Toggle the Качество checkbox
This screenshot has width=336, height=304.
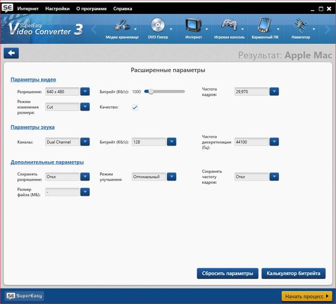point(135,107)
